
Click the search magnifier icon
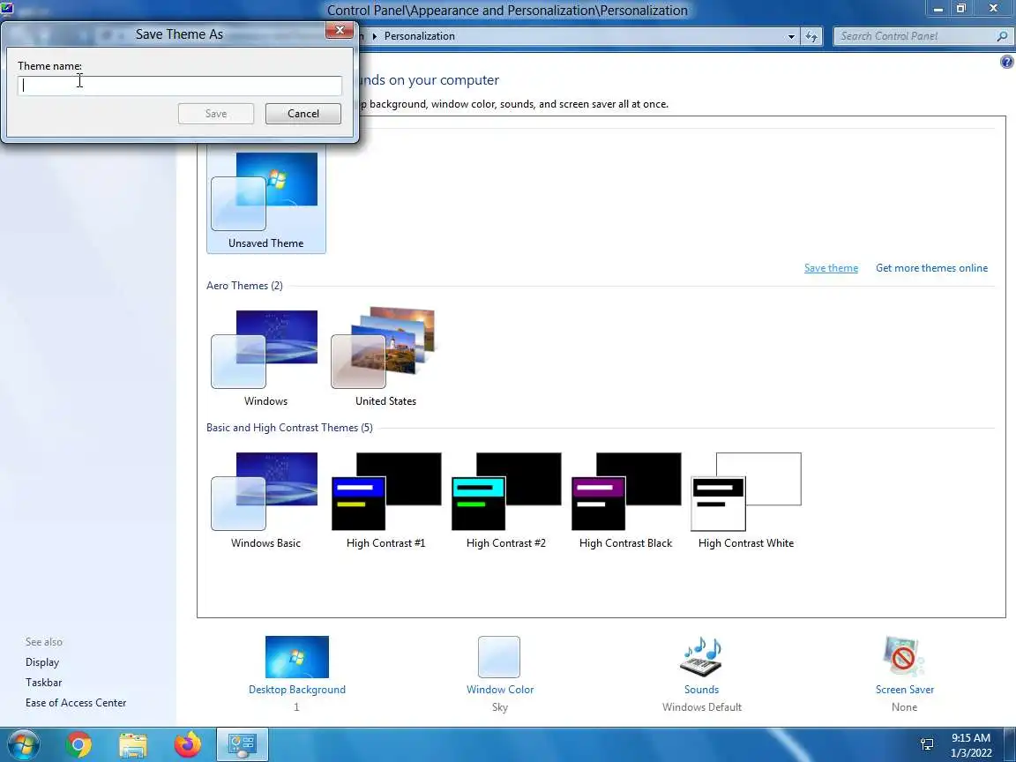[1002, 36]
